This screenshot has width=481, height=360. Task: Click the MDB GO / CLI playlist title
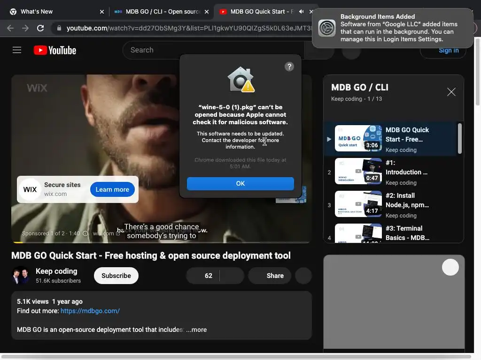(359, 87)
